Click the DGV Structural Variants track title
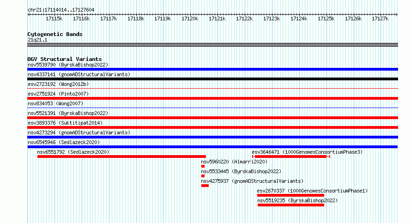Viewport: 411px width, 223px height. coord(65,59)
